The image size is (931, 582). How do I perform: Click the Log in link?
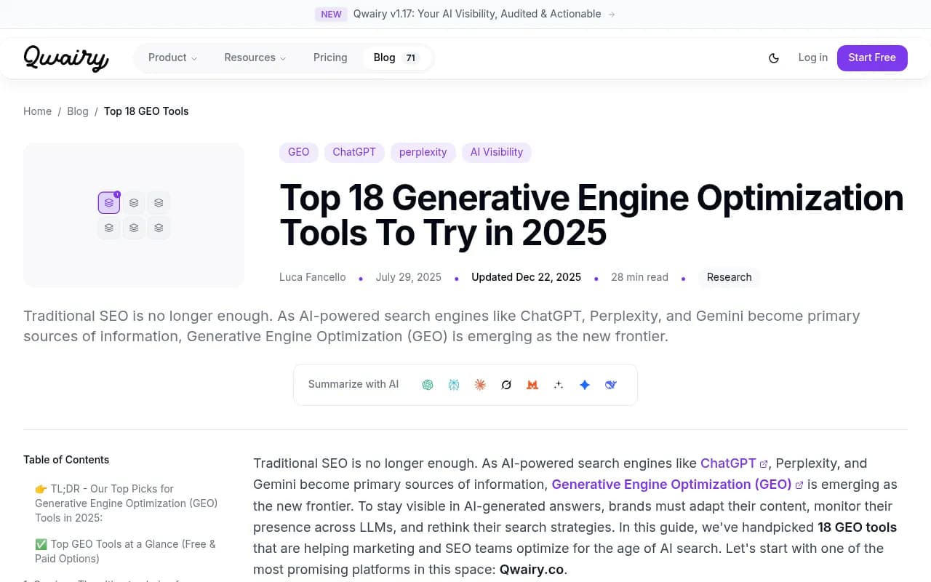click(812, 57)
